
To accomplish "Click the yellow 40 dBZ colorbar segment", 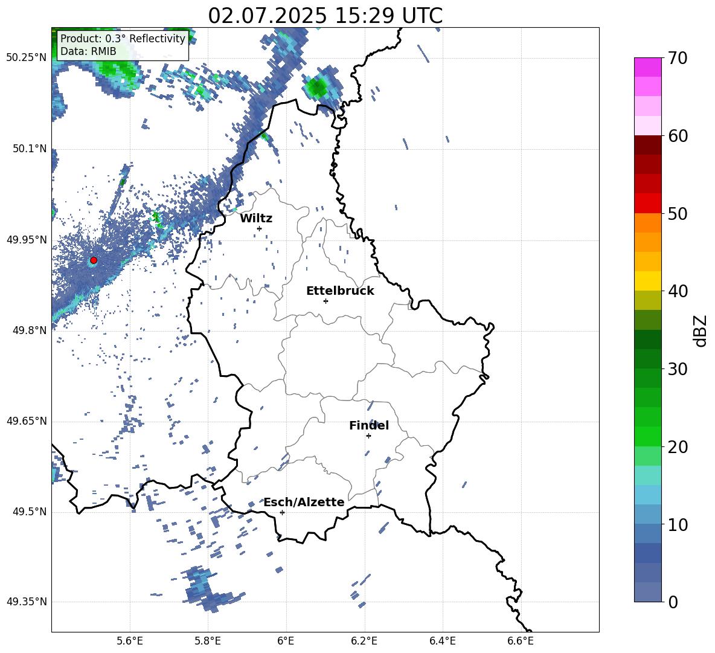I will 647,281.
